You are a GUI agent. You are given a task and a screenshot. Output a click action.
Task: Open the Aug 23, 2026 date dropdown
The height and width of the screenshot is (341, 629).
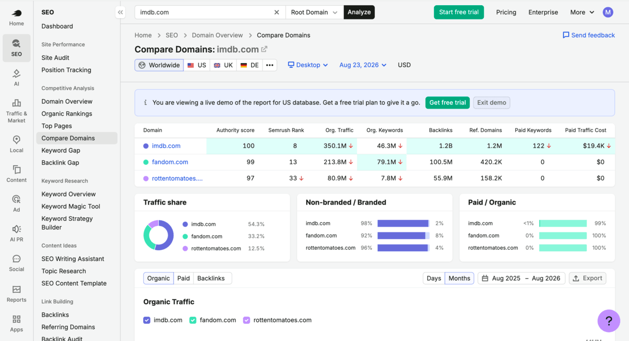(363, 65)
